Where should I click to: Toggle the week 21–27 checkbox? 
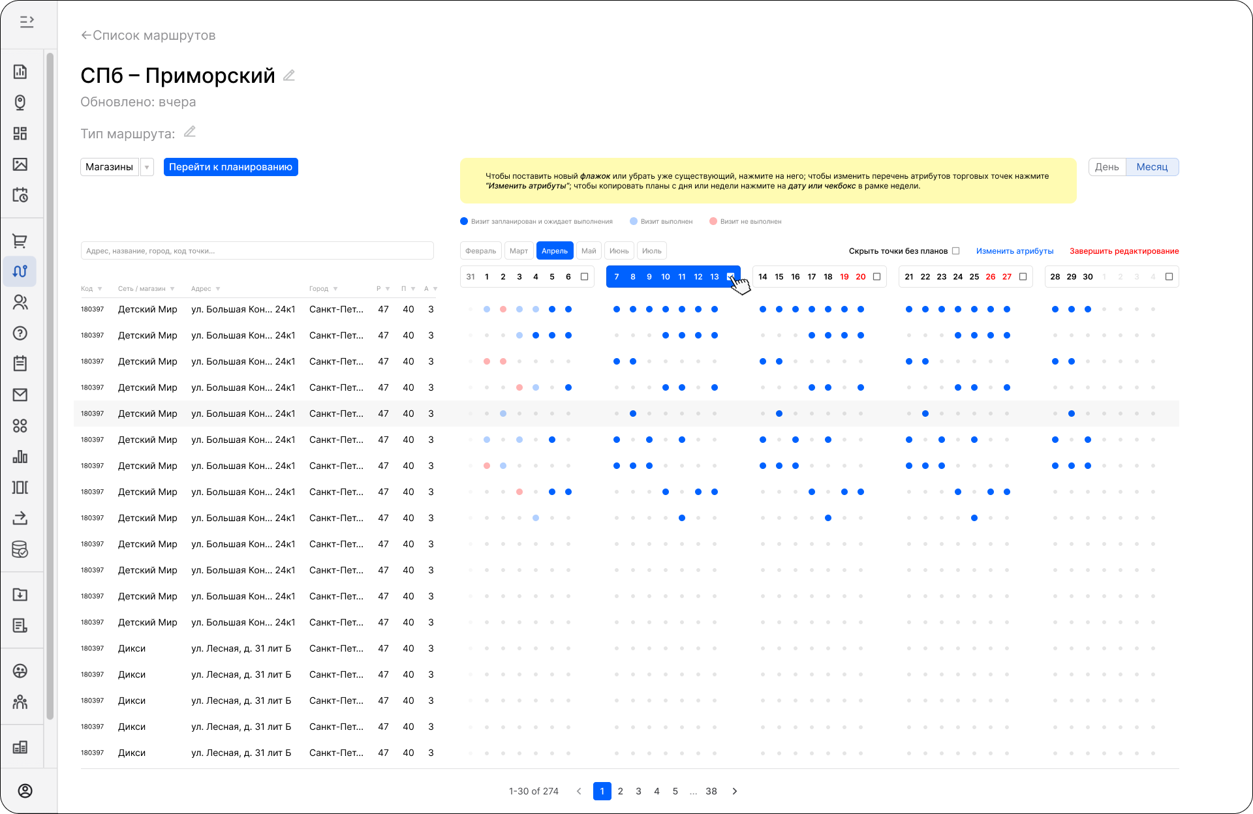click(x=1023, y=277)
